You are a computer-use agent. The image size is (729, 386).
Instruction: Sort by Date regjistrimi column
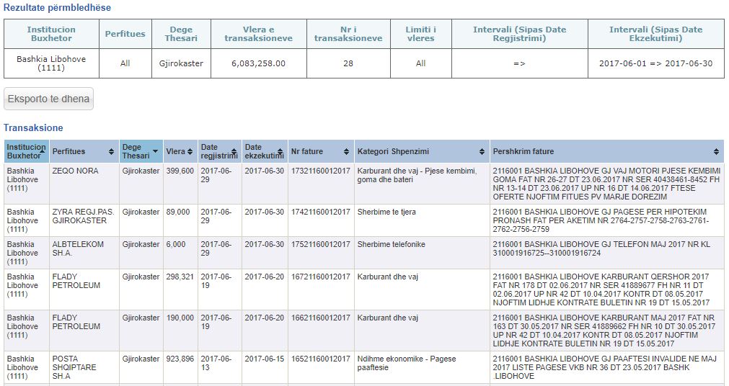(x=219, y=151)
